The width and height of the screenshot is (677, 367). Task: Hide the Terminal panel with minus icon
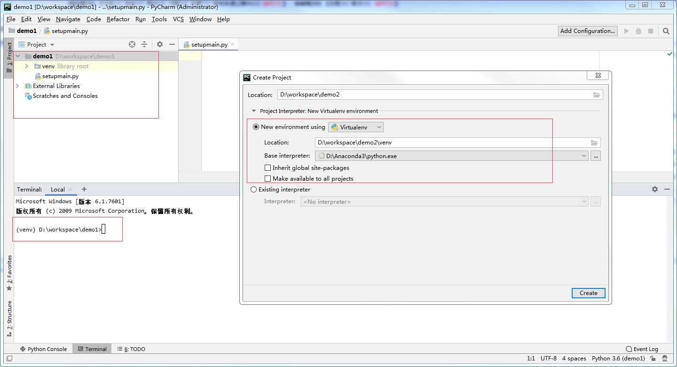(667, 189)
